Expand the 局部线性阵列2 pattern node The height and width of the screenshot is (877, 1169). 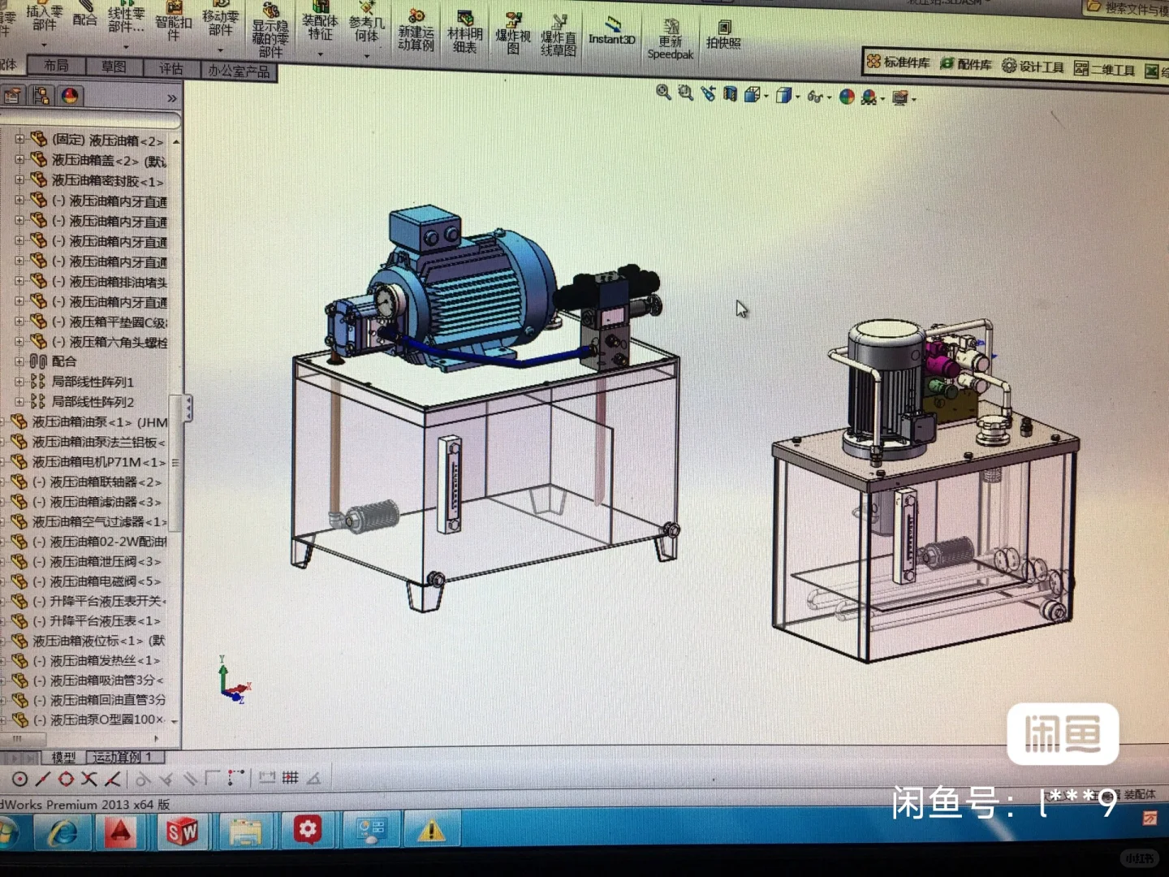(19, 402)
